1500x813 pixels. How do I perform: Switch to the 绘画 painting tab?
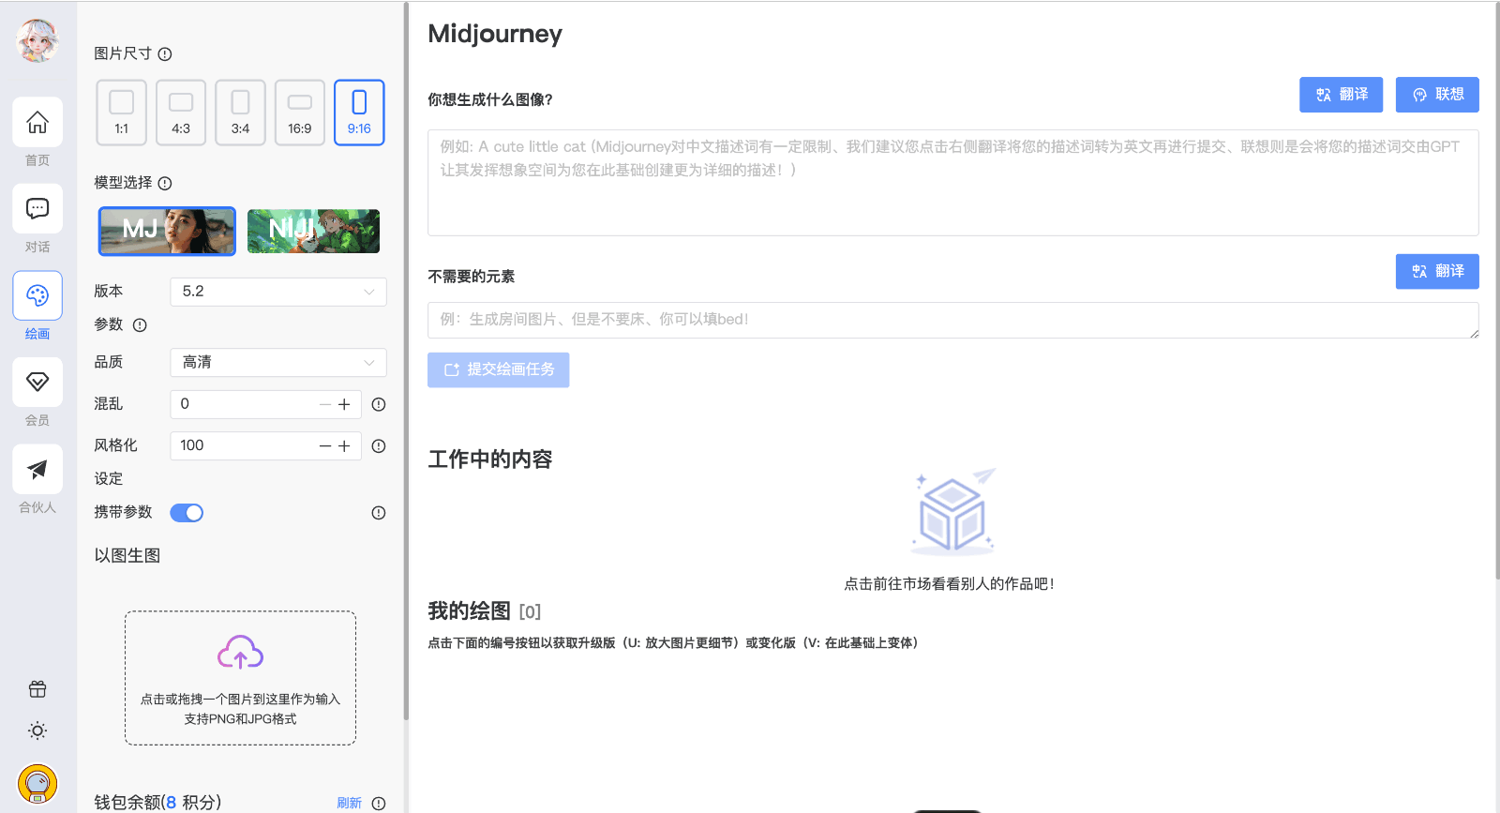point(37,296)
